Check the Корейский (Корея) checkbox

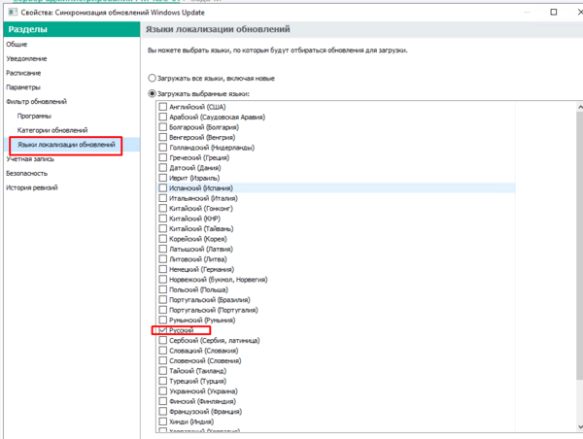pos(163,239)
